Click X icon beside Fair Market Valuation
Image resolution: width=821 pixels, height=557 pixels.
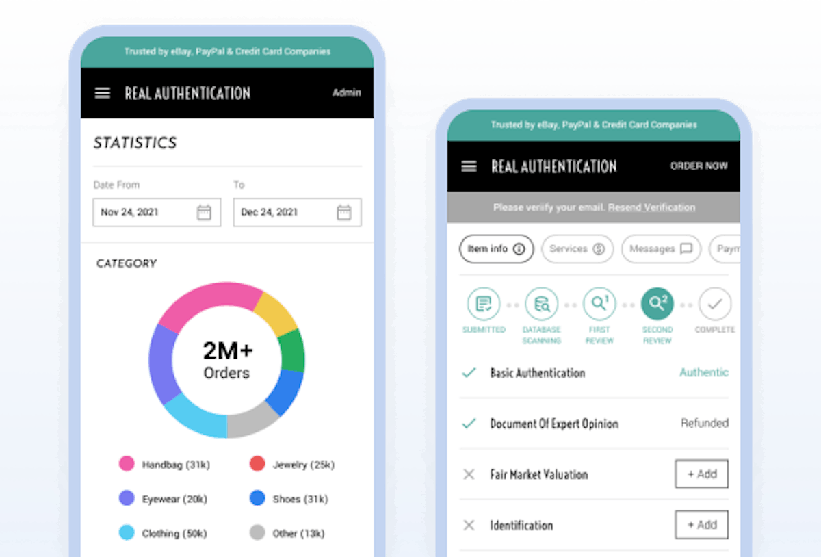pos(469,474)
